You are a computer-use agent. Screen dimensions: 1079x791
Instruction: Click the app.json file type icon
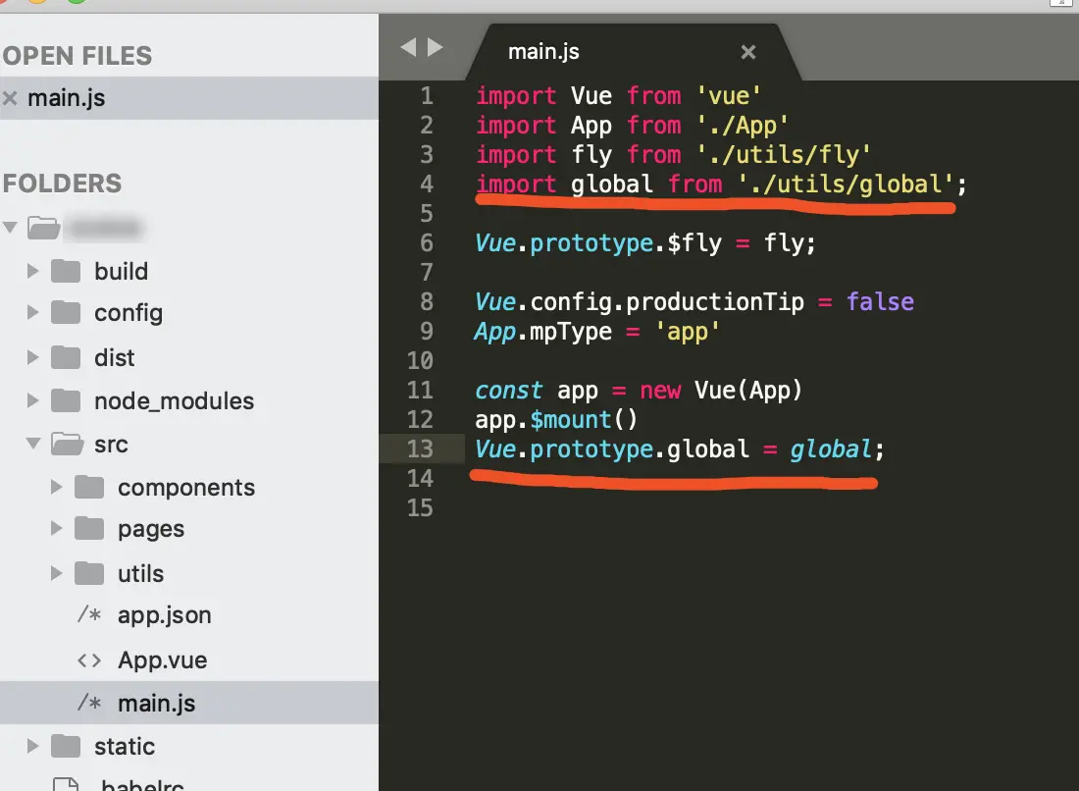pos(89,614)
